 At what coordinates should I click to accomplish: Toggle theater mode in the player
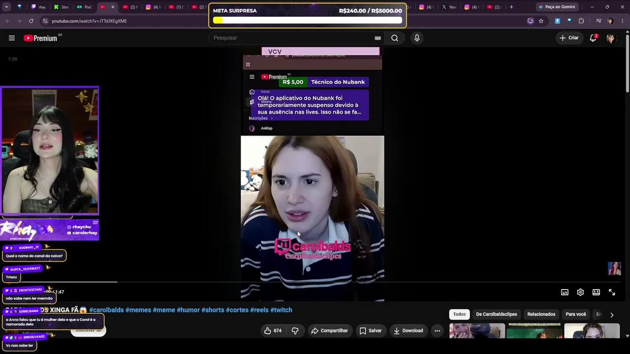(x=596, y=292)
